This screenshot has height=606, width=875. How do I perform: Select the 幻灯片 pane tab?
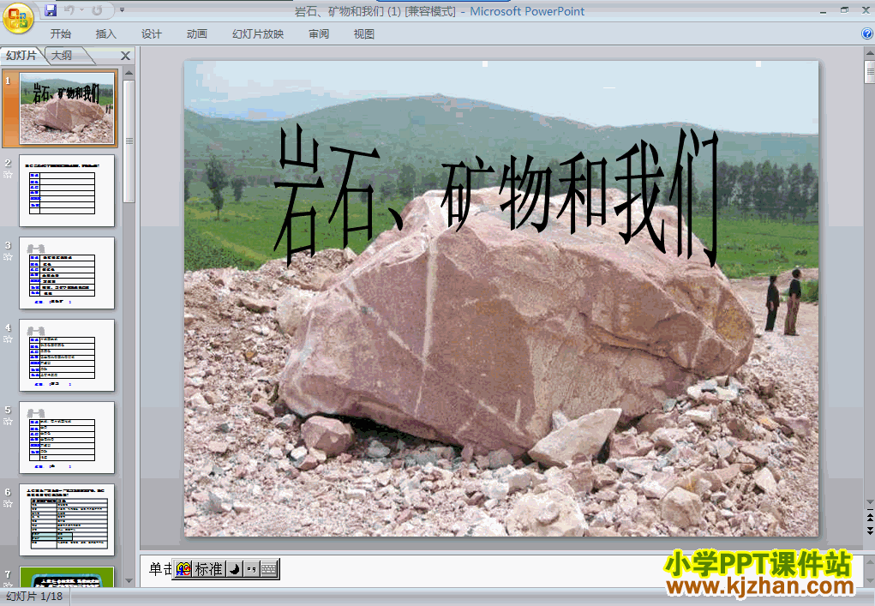[21, 55]
